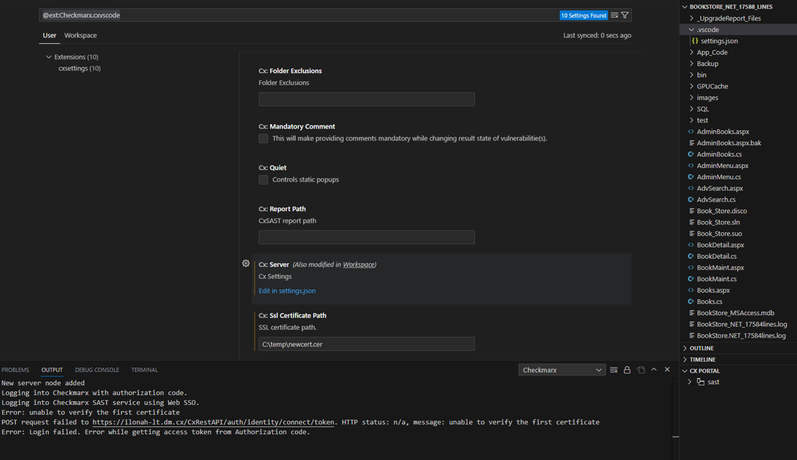This screenshot has height=460, width=797.
Task: Expand the OUTLINE section
Action: 685,348
